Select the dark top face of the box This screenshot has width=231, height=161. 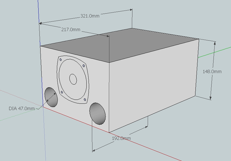click(120, 45)
